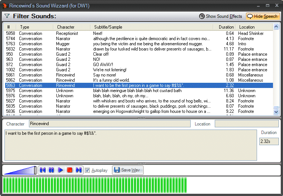The image size is (283, 196).
Task: Click the volume slider triangle
Action: coord(20,170)
